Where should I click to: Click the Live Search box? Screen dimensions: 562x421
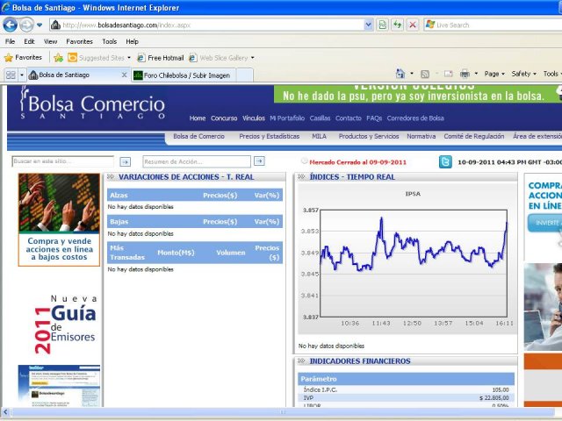pos(493,25)
